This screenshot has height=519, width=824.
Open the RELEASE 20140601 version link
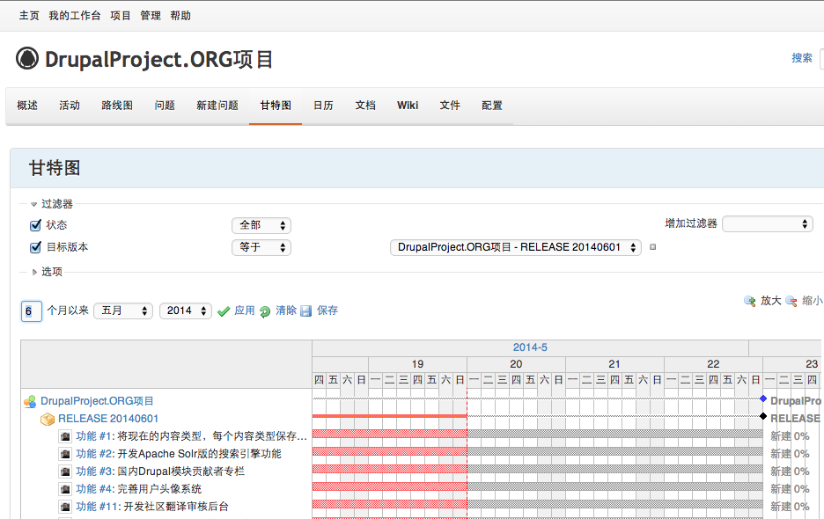point(108,419)
